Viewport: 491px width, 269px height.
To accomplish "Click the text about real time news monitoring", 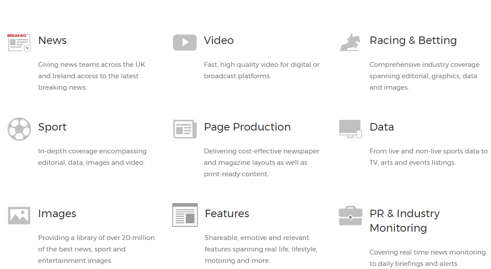I will coord(427,258).
